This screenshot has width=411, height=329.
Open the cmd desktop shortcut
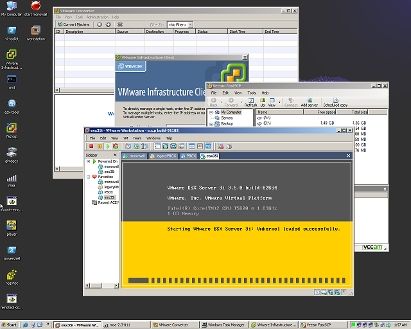[12, 82]
